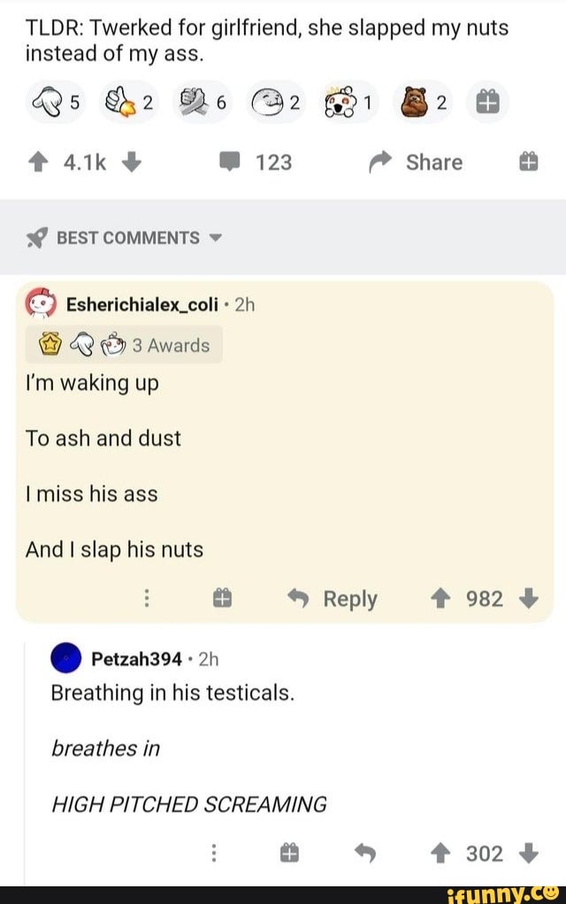Downvote the comment with 982 points
Screen dimensions: 566x904
[530, 599]
